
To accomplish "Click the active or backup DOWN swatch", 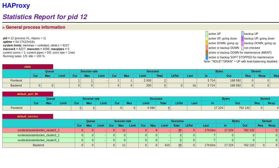I will pyautogui.click(x=207, y=48).
